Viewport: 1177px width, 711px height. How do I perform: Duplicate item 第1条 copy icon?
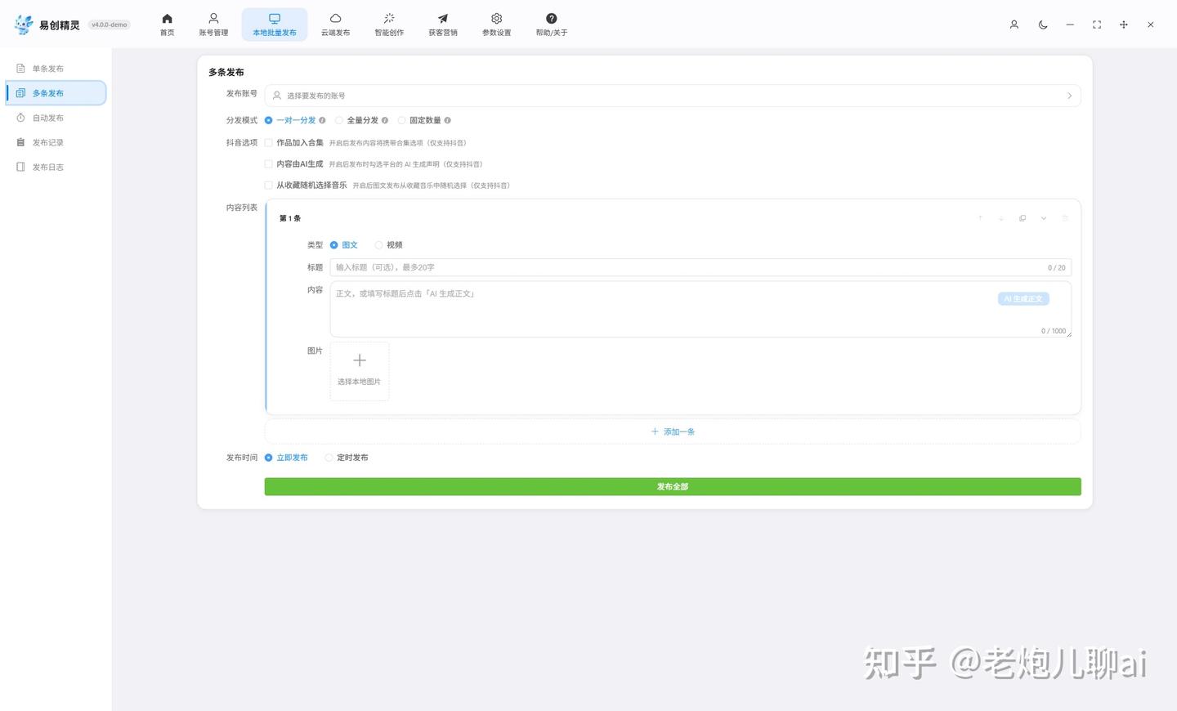[1023, 218]
